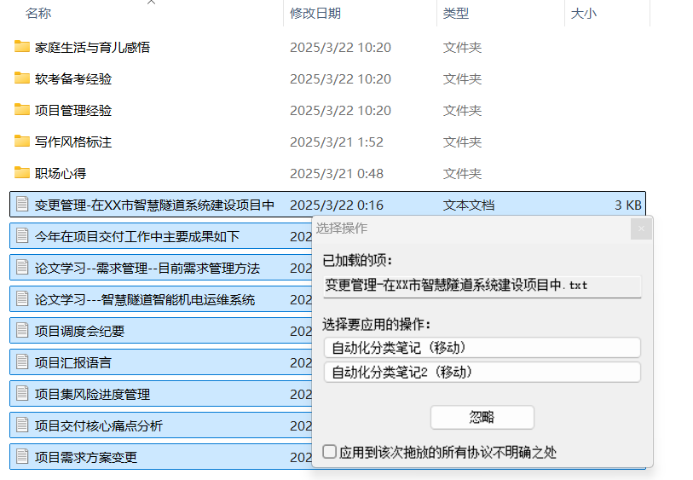Select folder name 家庭生活与育儿感悟
Viewport: 693px width, 480px height.
click(92, 47)
